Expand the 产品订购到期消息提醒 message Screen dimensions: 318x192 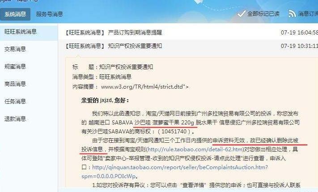pos(188,33)
